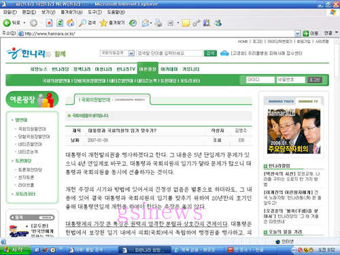Click the gray 로그인 button in green bar
Viewport: 340px width, 255px height.
pos(315,80)
